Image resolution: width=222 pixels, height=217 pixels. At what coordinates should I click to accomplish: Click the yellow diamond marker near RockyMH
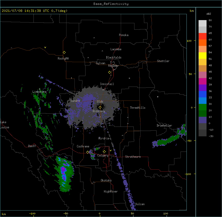click(x=64, y=53)
